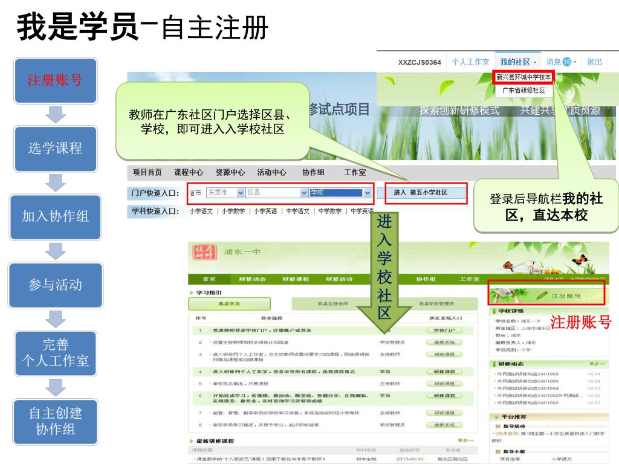
Task: Open the 学校 school dropdown
Action: 367,193
